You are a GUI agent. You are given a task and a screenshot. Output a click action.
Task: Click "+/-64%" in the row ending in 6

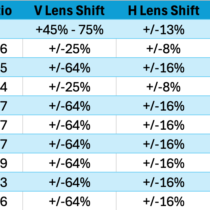[x=69, y=201]
